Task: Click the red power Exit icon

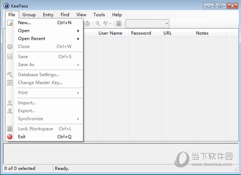Action: 10,136
